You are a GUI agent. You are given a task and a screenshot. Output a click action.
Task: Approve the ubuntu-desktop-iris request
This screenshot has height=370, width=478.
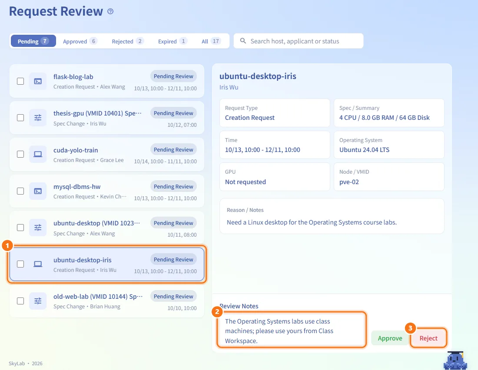point(390,338)
